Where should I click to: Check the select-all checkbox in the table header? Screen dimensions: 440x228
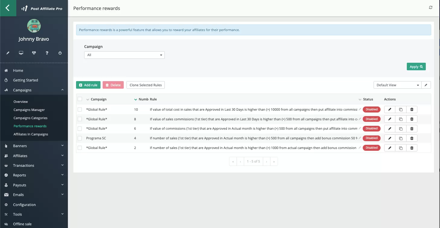[80, 99]
